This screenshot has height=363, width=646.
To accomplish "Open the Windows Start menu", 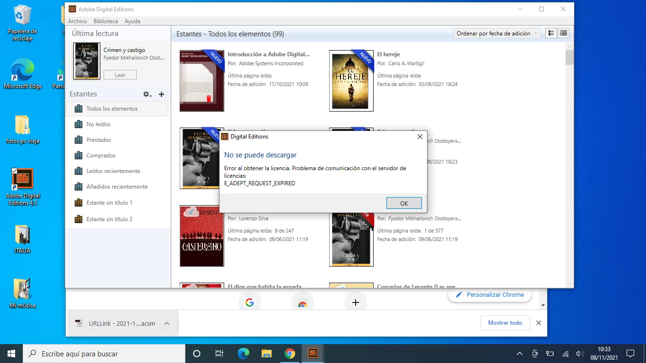I will point(11,354).
